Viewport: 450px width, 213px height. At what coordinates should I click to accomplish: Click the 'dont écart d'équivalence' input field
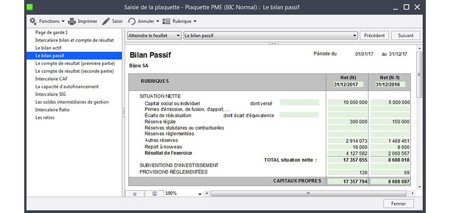coord(299,115)
